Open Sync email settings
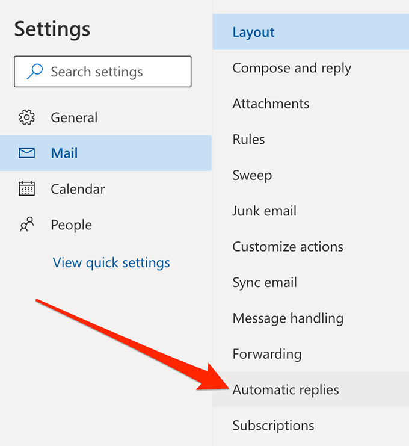409x446 pixels. 310,282
